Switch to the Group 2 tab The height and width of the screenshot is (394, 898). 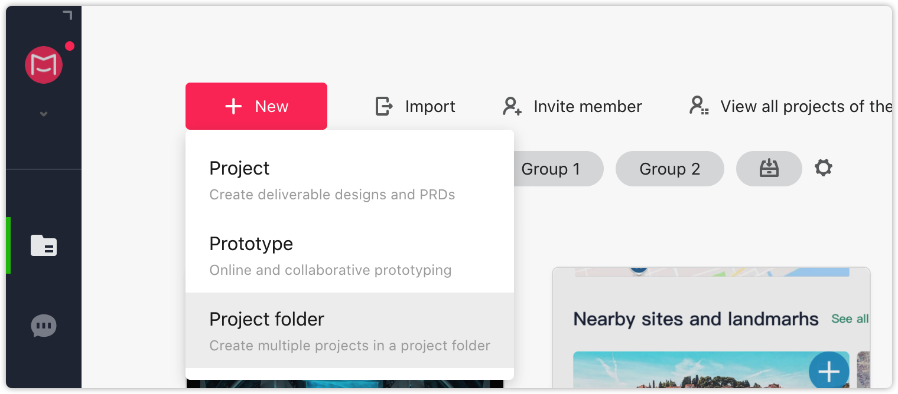[x=669, y=168]
